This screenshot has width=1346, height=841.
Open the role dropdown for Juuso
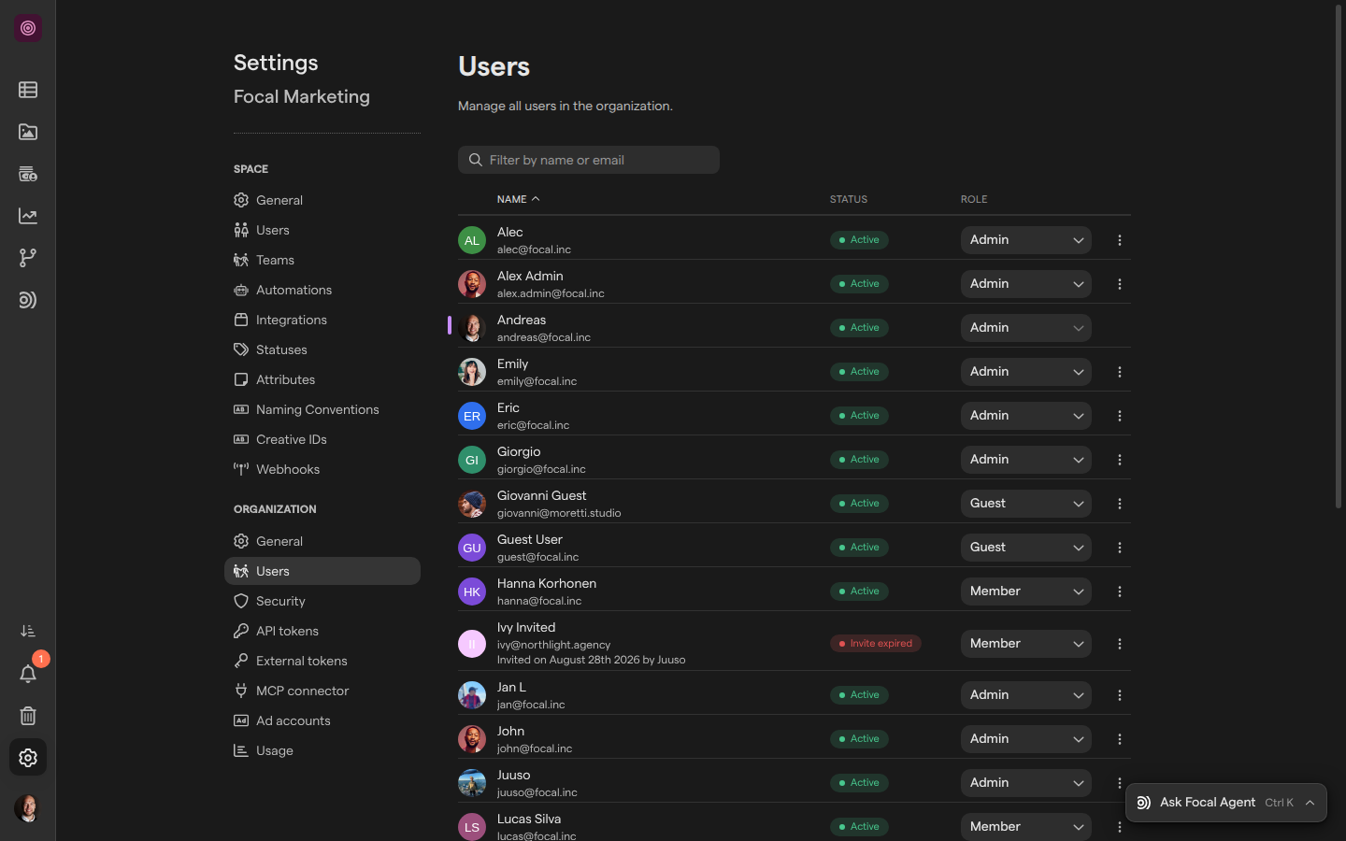click(1026, 783)
